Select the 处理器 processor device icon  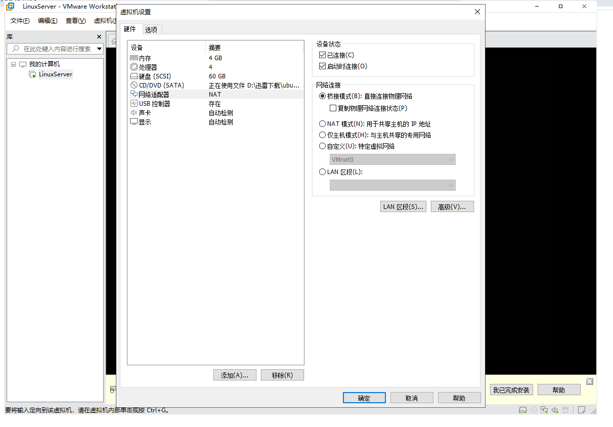point(134,67)
